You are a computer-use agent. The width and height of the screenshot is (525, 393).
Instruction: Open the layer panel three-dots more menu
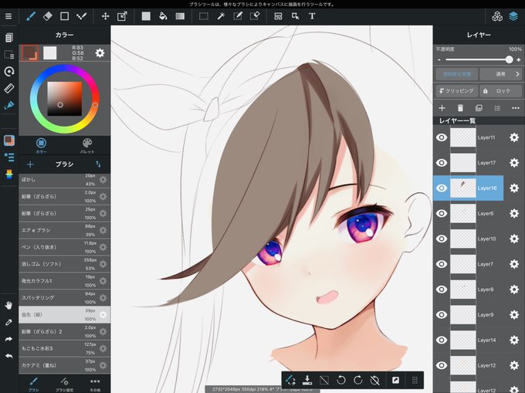pos(516,108)
